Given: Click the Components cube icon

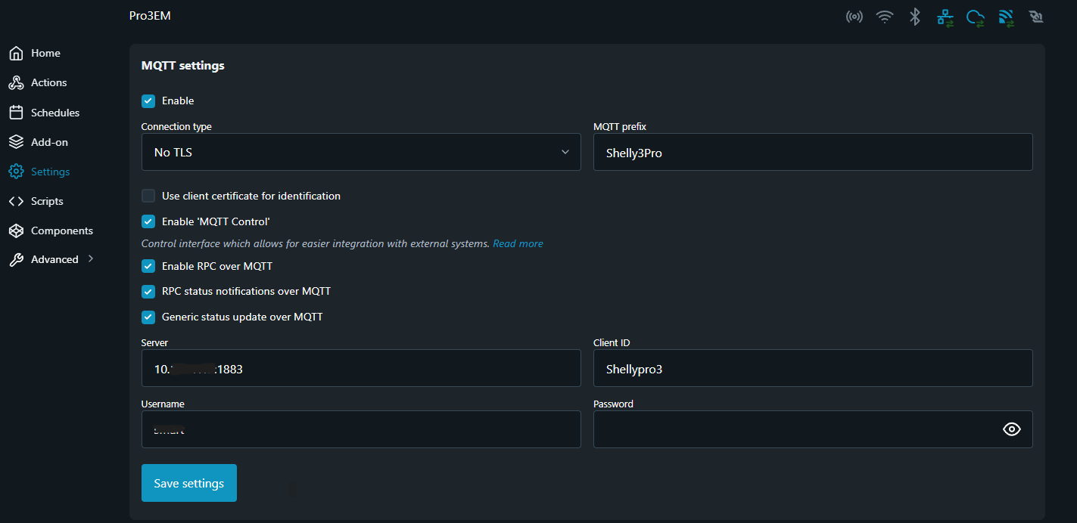Looking at the screenshot, I should pyautogui.click(x=16, y=231).
